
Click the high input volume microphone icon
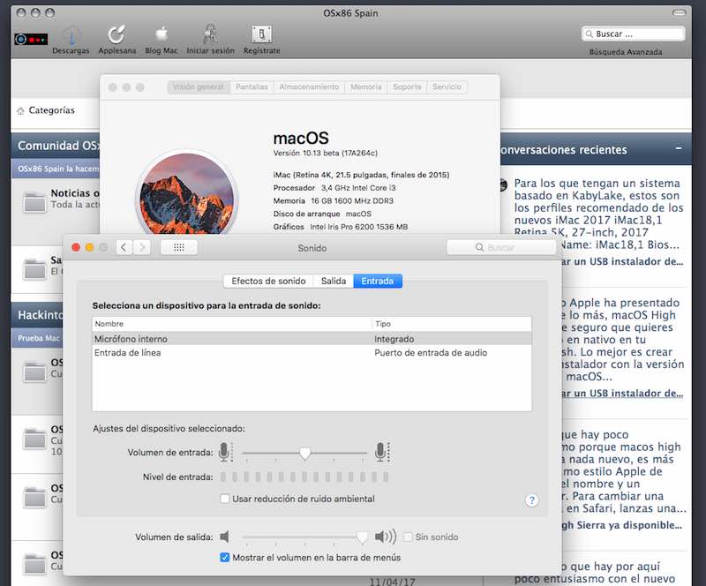pyautogui.click(x=382, y=452)
